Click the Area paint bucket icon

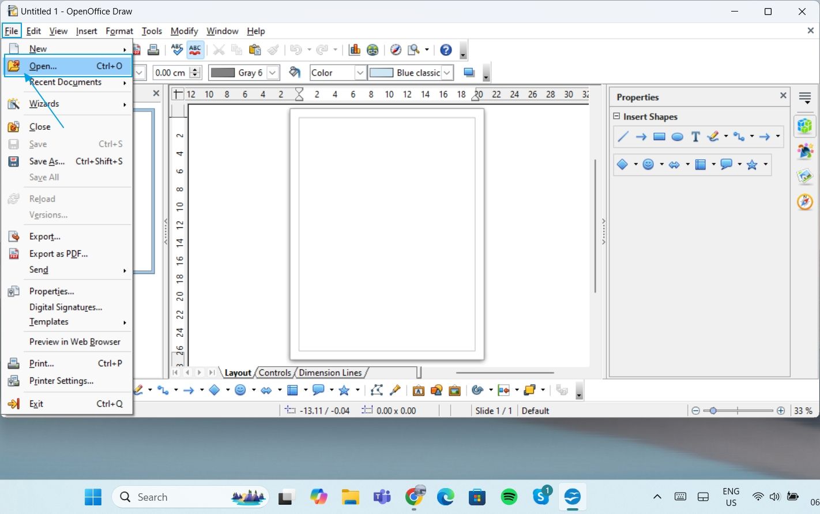[295, 72]
